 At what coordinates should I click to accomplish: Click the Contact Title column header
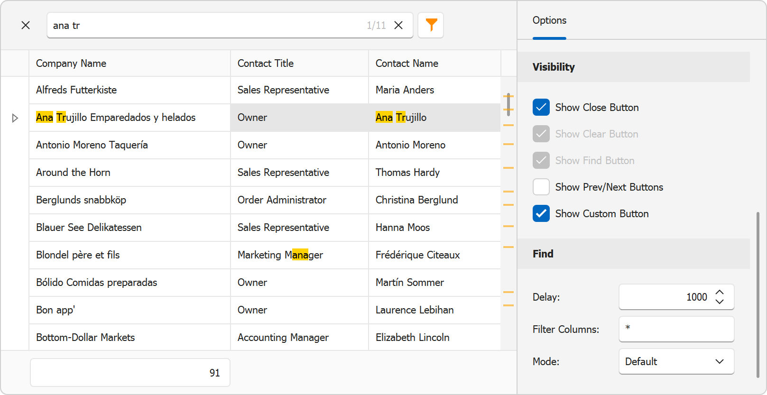pos(266,64)
